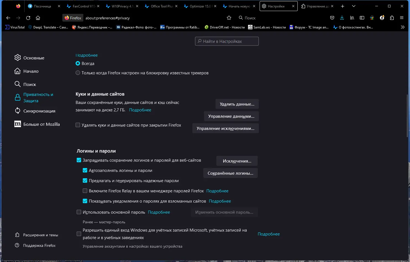Open VirusTotal bookmark

point(15,27)
